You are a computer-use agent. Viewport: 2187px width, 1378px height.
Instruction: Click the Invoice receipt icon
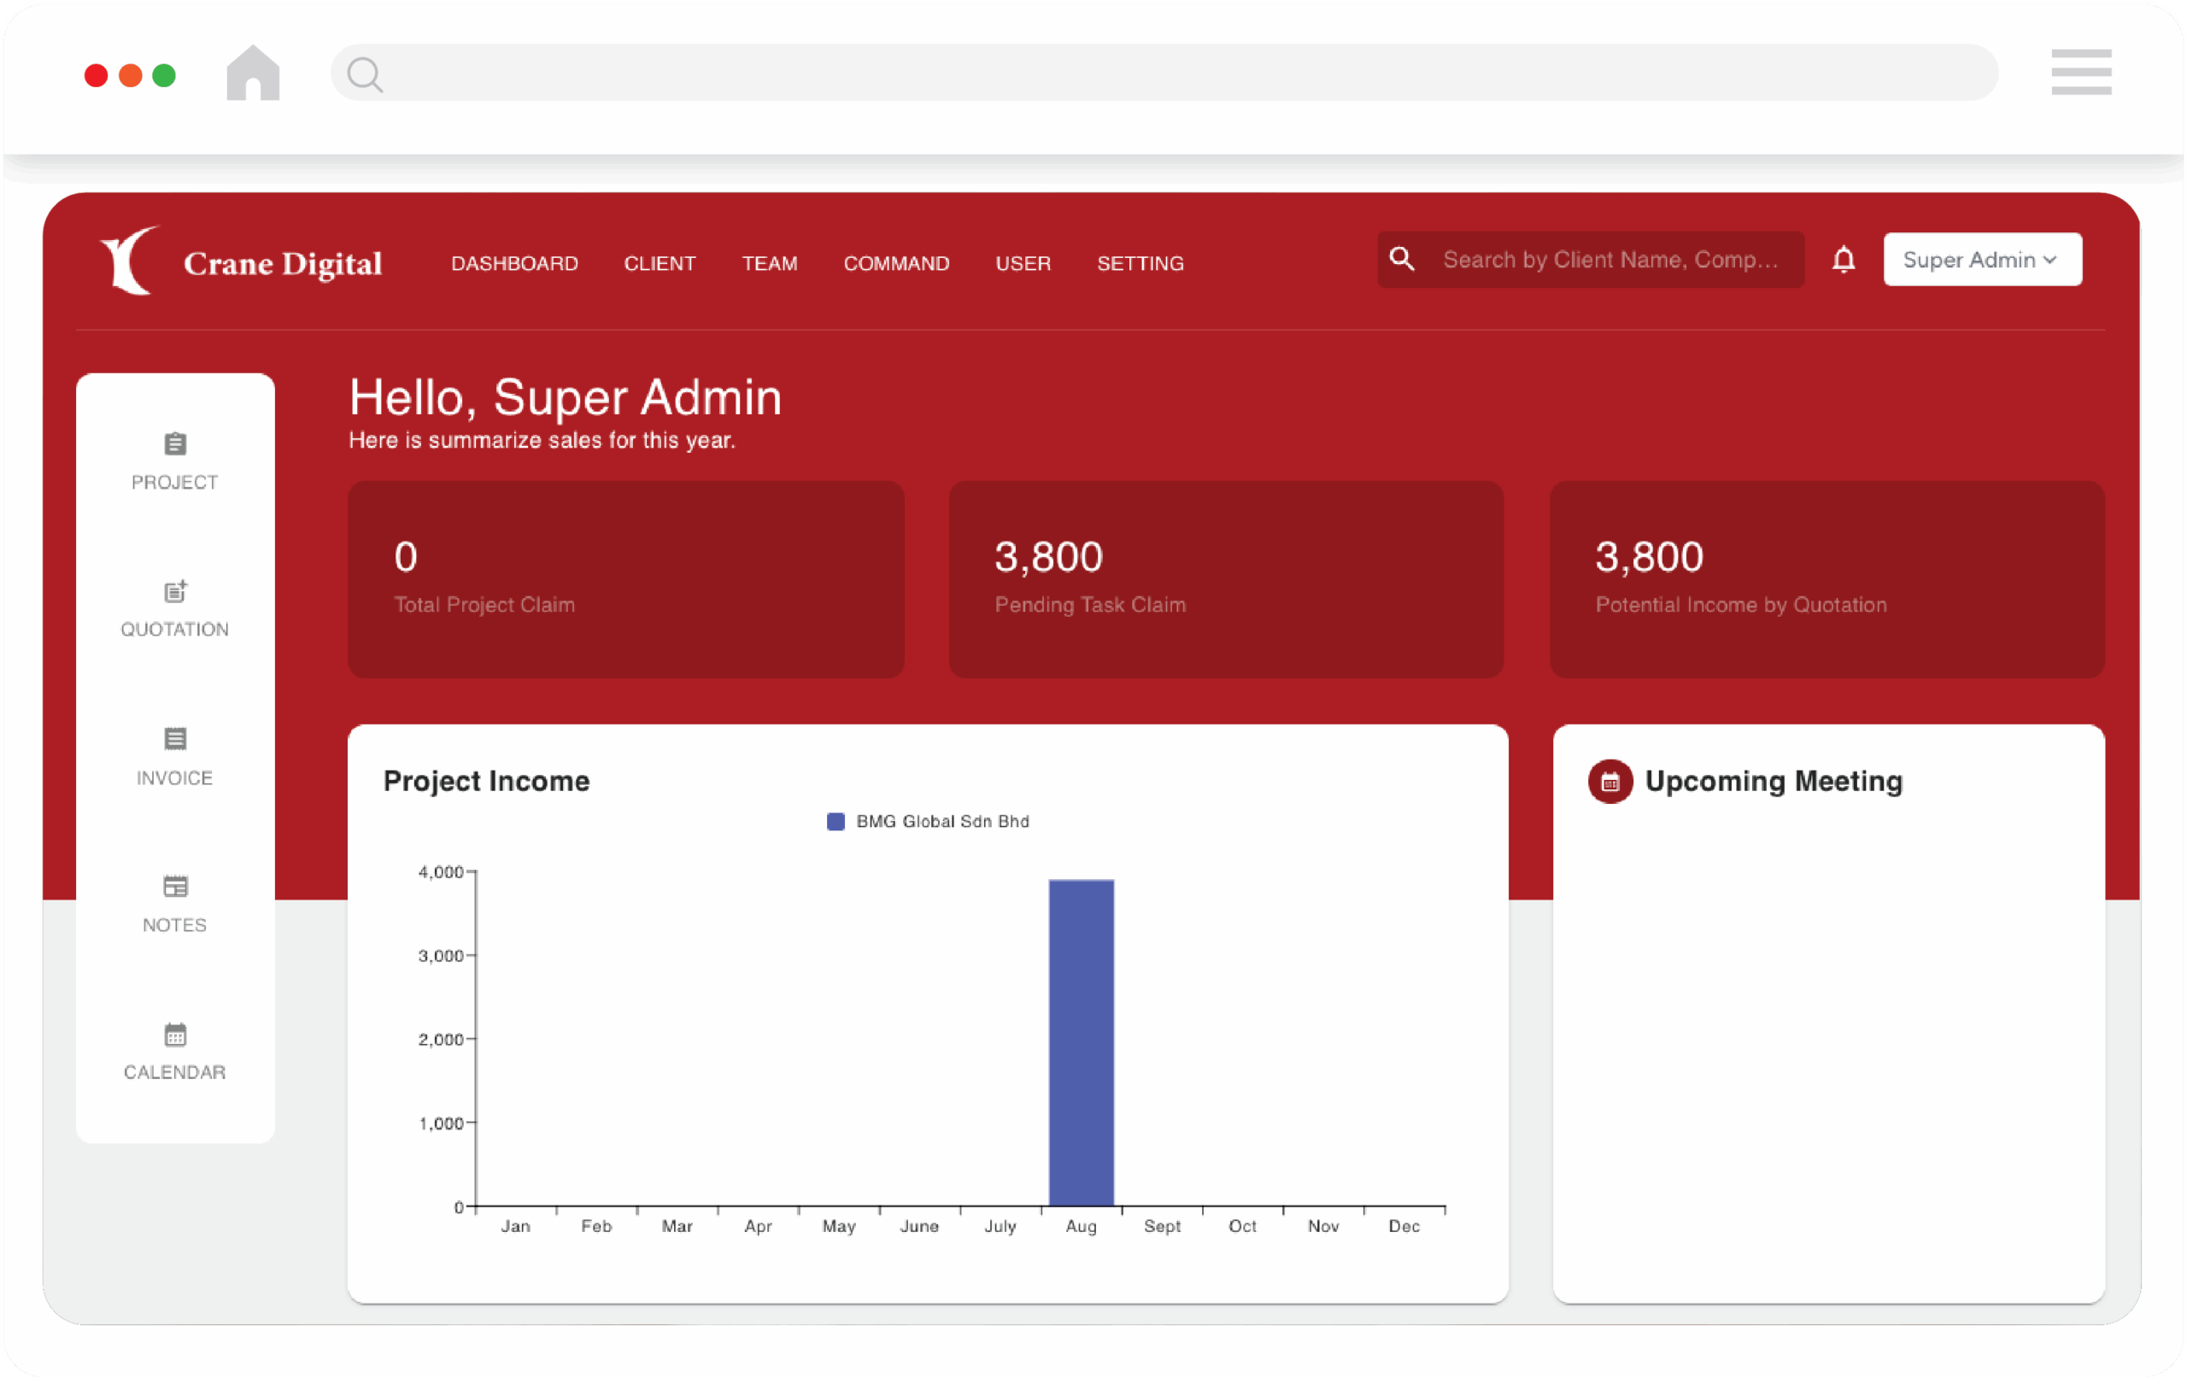coord(175,738)
